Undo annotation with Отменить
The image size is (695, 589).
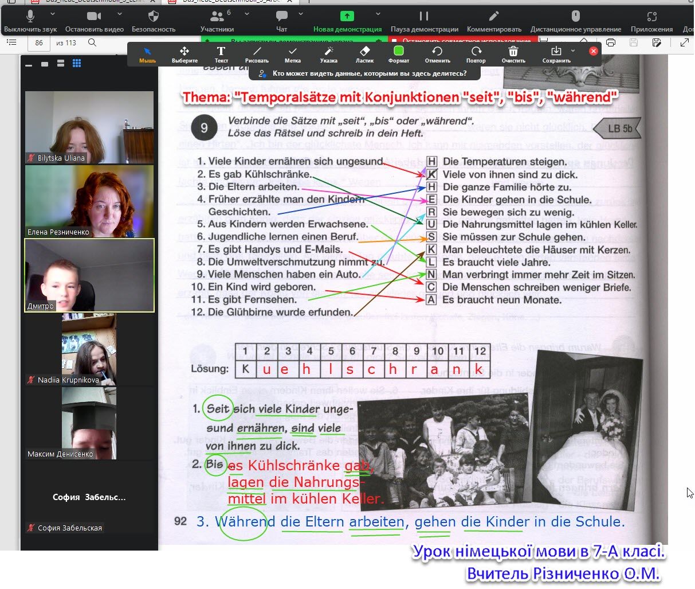(x=438, y=54)
